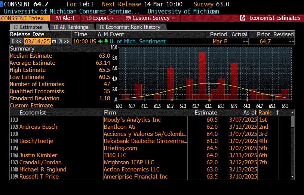The height and width of the screenshot is (195, 304).
Task: Click Prior value 64.7
Action: (265, 41)
